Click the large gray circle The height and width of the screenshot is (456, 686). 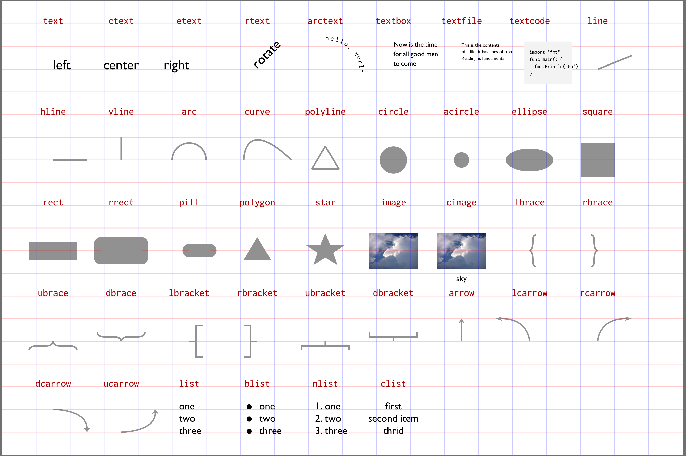point(393,160)
